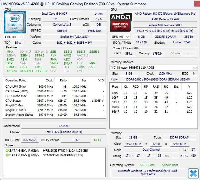Click the AMD Radeon Graphics logo
The height and width of the screenshot is (180, 200).
point(121,22)
